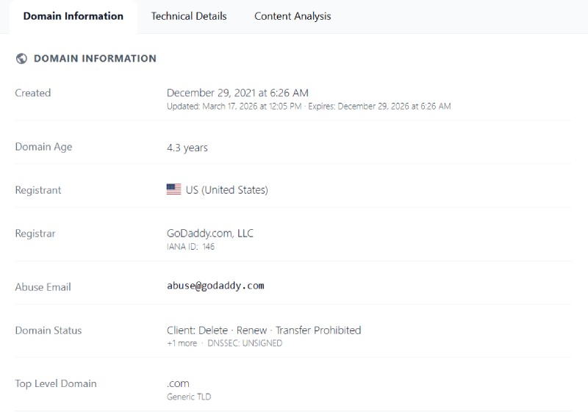Click the DNSSEC: UNSIGNED label
The image size is (588, 412).
tap(245, 343)
